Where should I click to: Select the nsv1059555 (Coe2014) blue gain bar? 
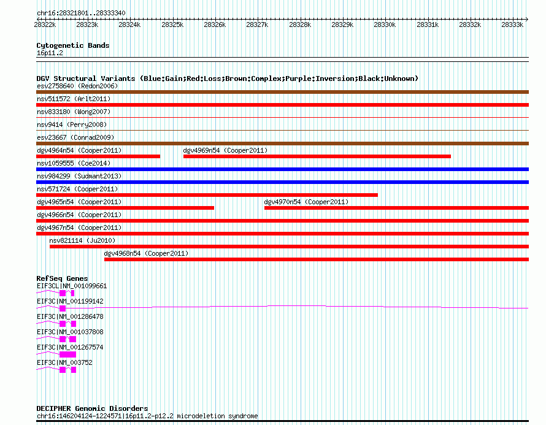click(282, 169)
